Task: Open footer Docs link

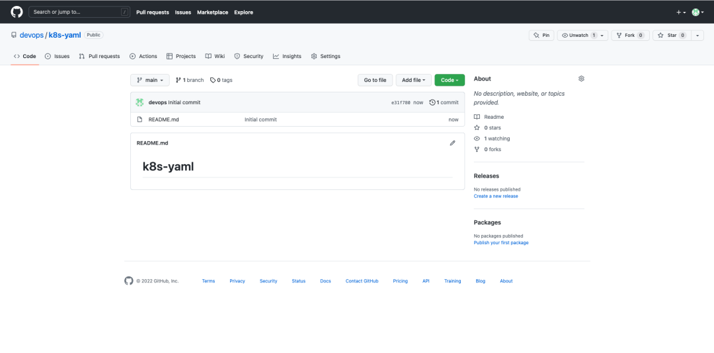Action: tap(325, 281)
